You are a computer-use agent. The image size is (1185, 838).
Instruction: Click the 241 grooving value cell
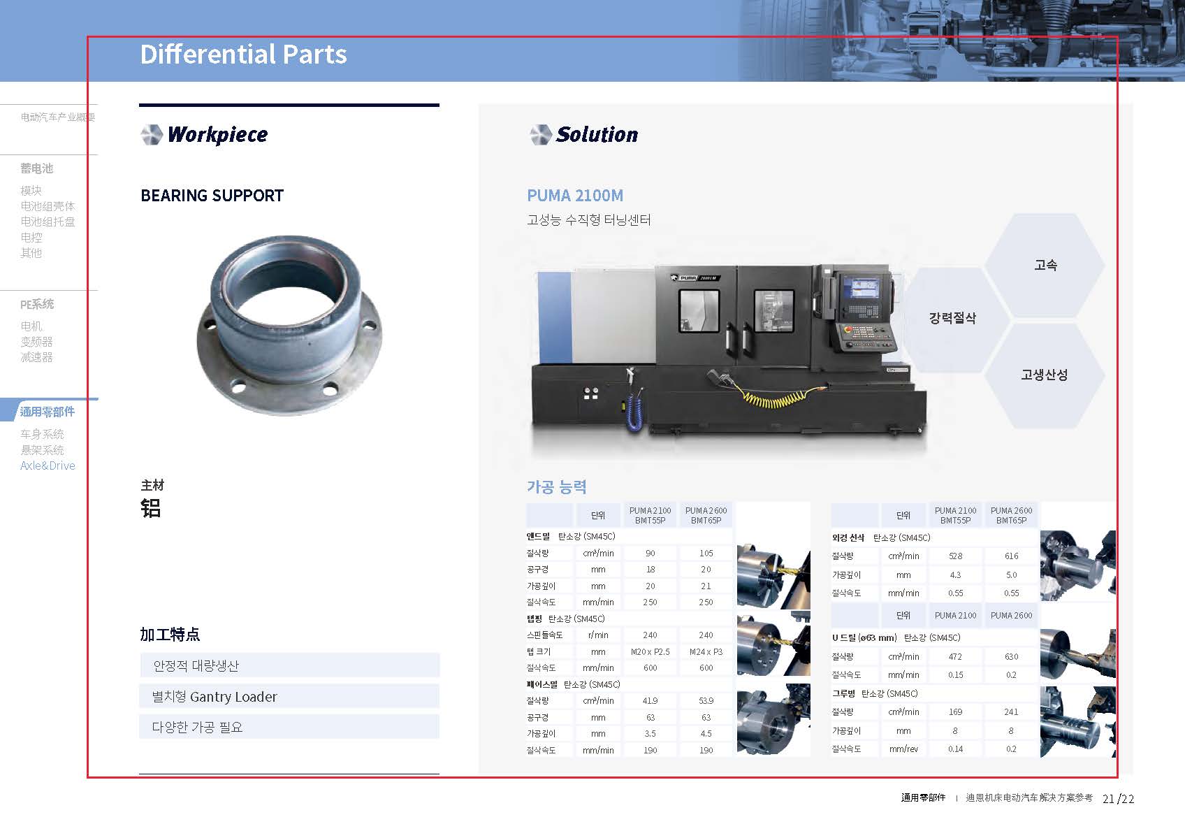[x=1011, y=712]
